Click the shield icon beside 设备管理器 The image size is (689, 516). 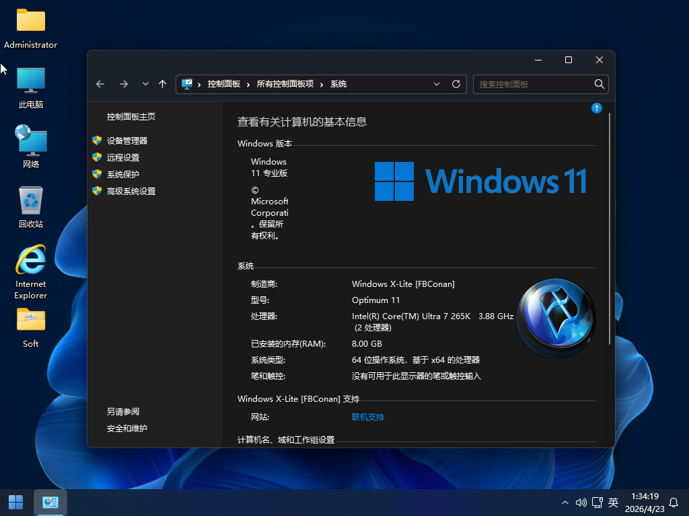97,140
